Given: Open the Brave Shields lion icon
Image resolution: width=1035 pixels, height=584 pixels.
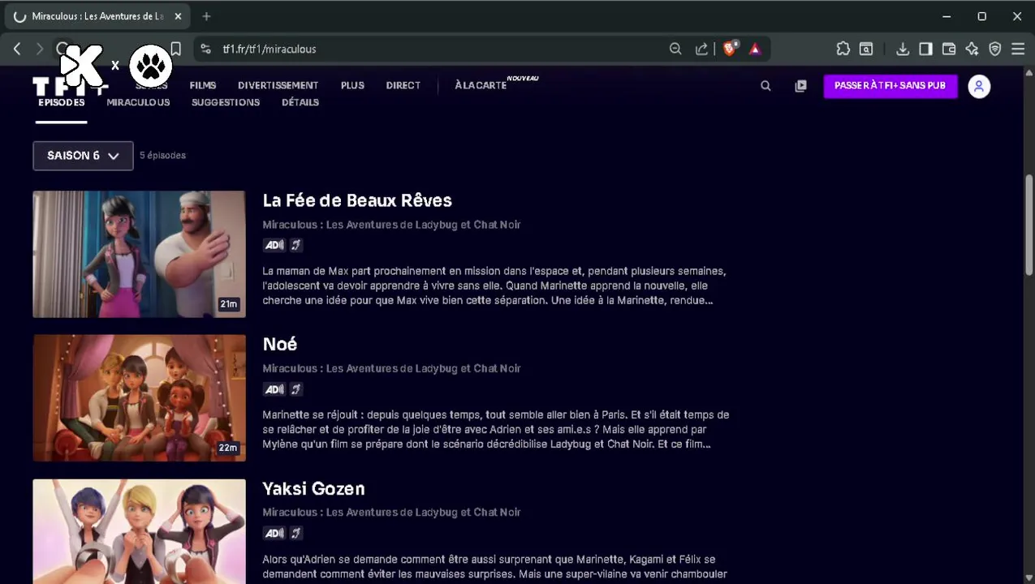Looking at the screenshot, I should [729, 49].
